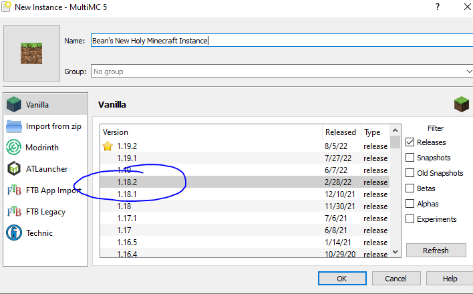
Task: Enable the Alphas filter checkbox
Action: [x=410, y=204]
